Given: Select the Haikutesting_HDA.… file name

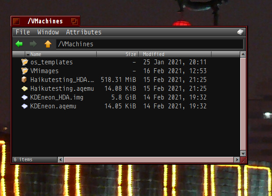Looking at the screenshot, I should coord(62,80).
